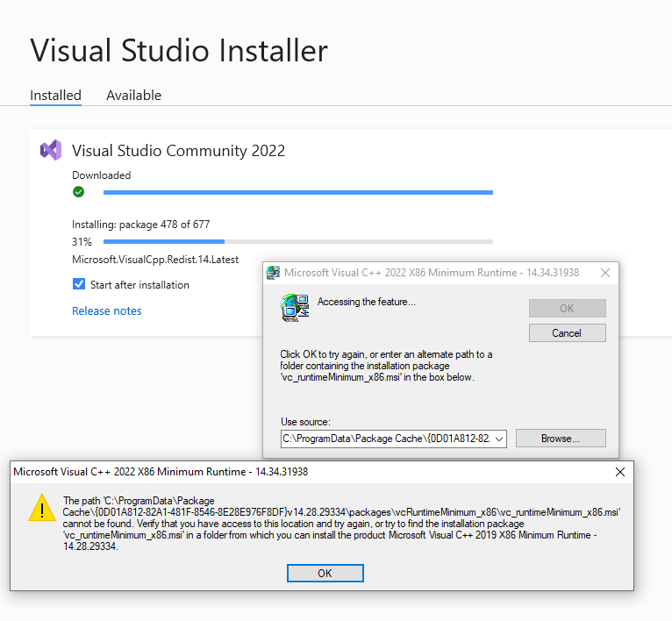Click the 'Downloaded' status label
This screenshot has width=672, height=621.
coord(102,175)
